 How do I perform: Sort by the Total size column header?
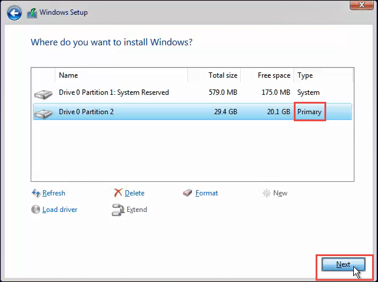[x=223, y=75]
